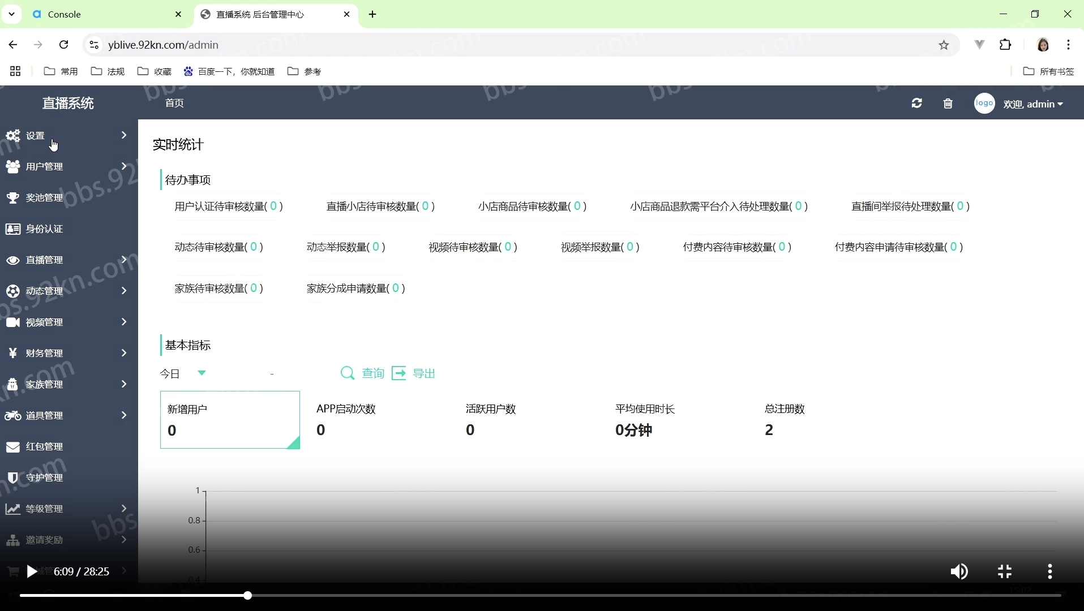Click the 等级管理 chart icon
The height and width of the screenshot is (611, 1084).
pos(13,509)
